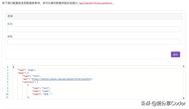Open the houtai.baidu.com saveForm API link
This screenshot has width=189, height=109.
click(61, 79)
